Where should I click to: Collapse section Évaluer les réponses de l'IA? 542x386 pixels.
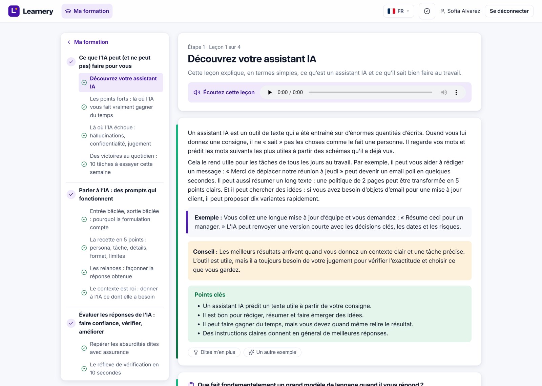[x=114, y=323]
